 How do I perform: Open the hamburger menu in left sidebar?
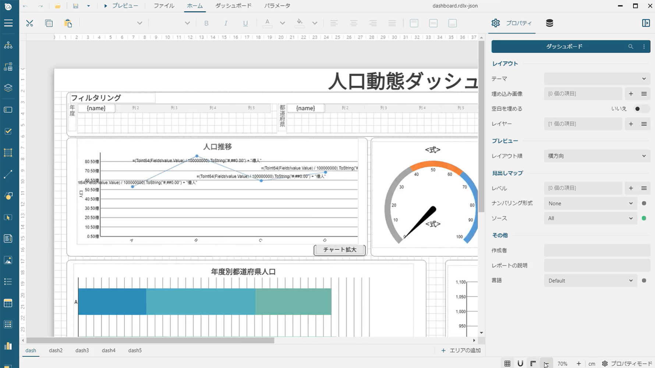8,23
